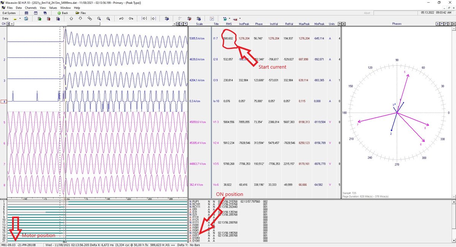Click the RMS column header
Screen dimensions: 456x247
tap(229, 24)
